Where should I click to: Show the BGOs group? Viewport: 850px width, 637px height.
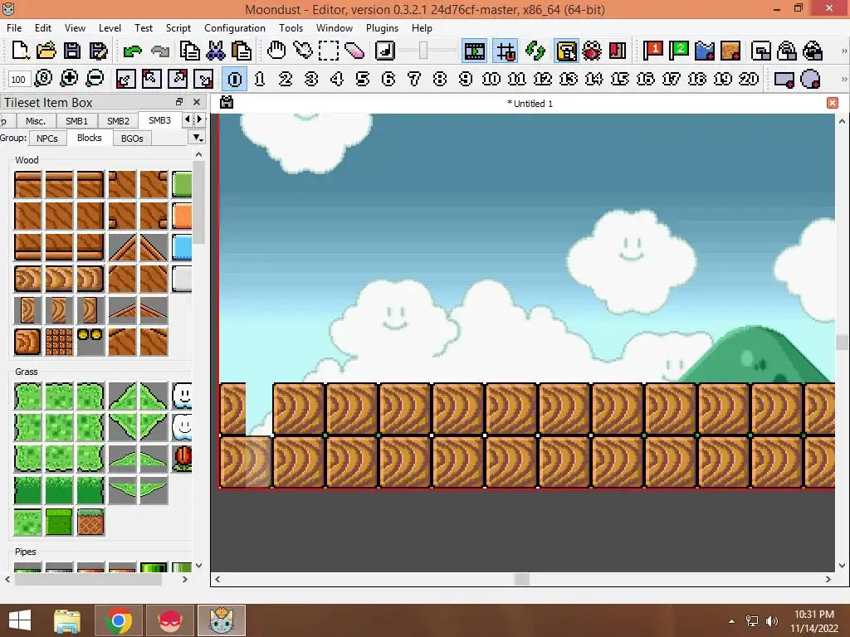132,139
